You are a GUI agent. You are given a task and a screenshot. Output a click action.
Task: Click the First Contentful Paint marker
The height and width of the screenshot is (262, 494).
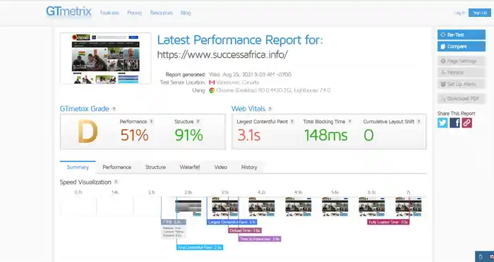200,247
